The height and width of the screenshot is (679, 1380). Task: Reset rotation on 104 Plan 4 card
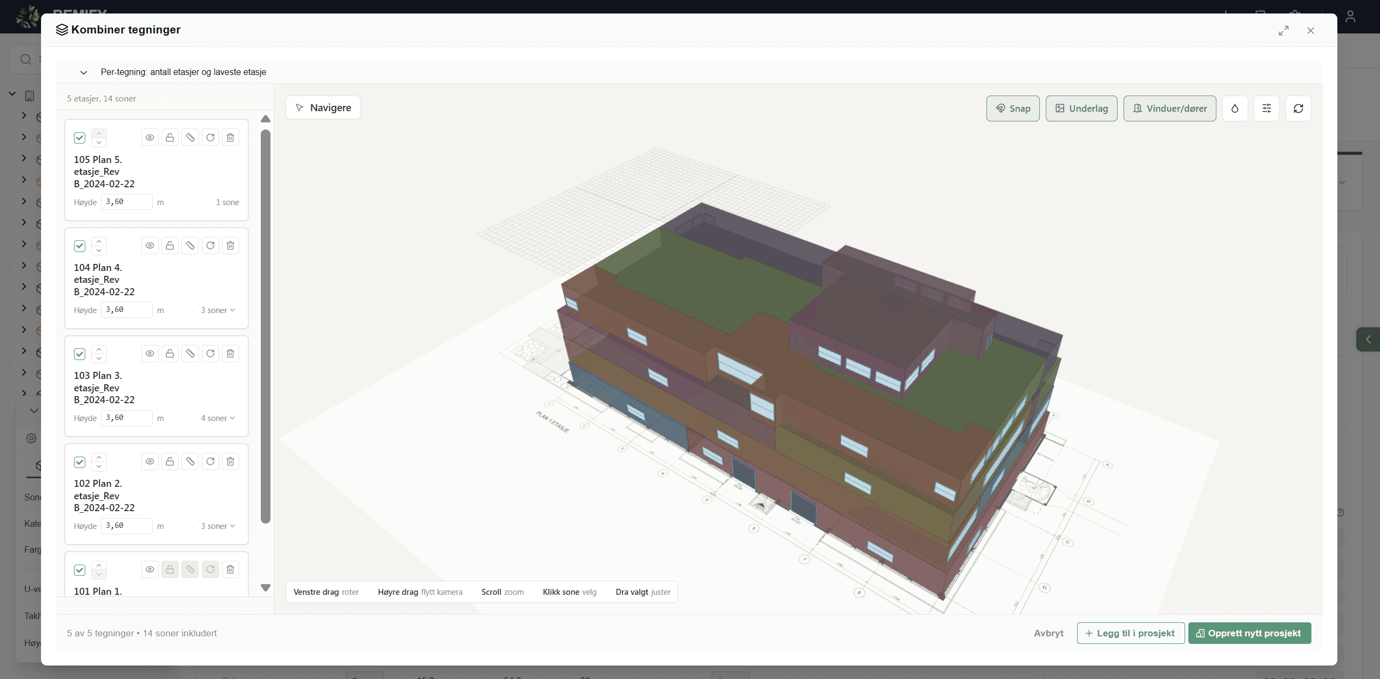pyautogui.click(x=211, y=246)
